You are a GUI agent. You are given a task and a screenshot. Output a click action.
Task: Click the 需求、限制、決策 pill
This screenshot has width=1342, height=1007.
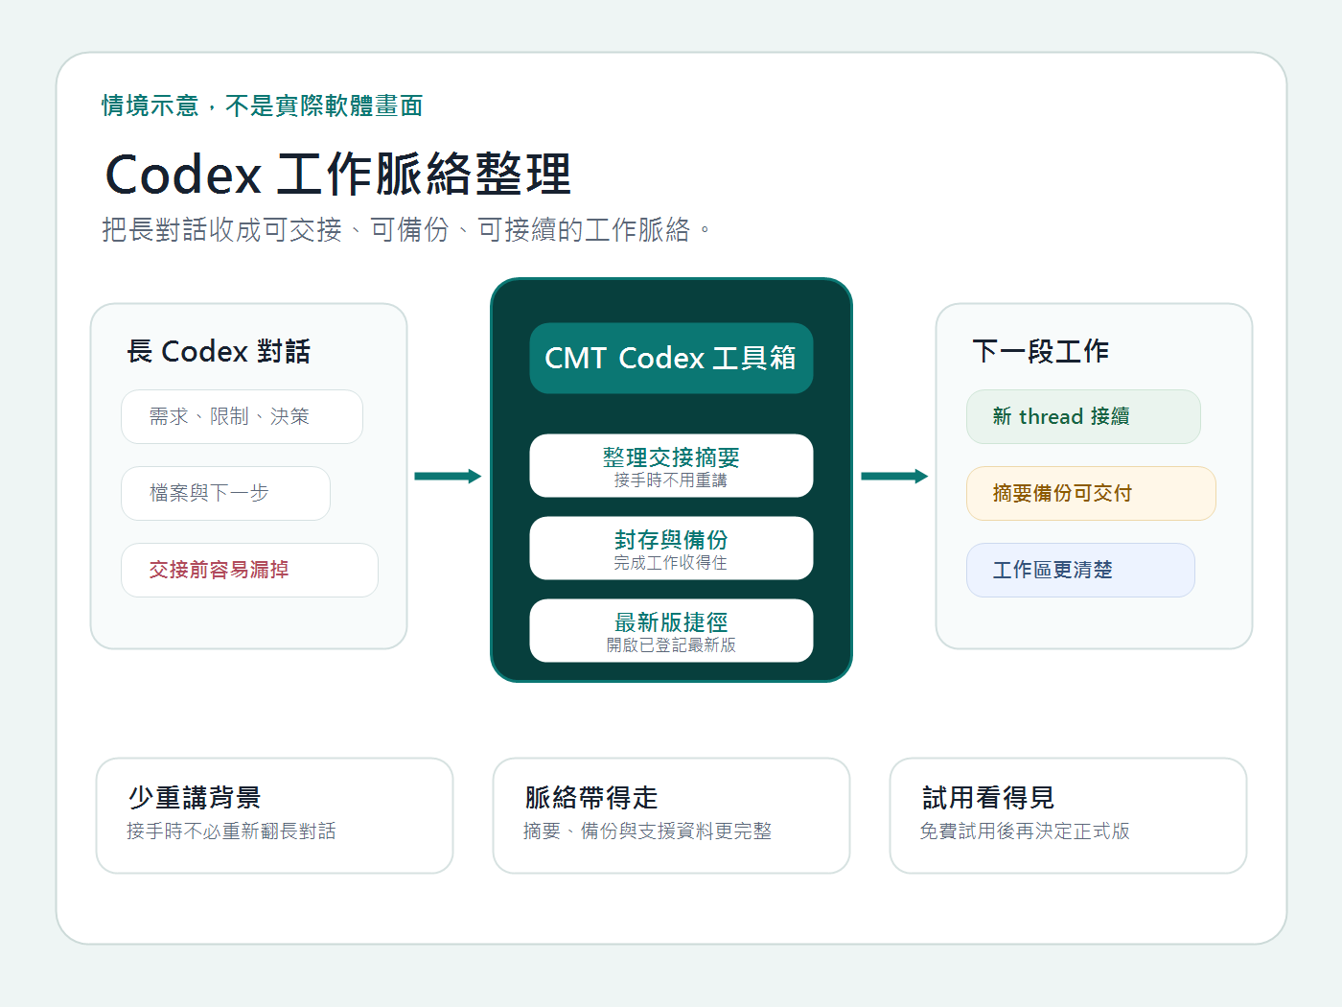(242, 416)
